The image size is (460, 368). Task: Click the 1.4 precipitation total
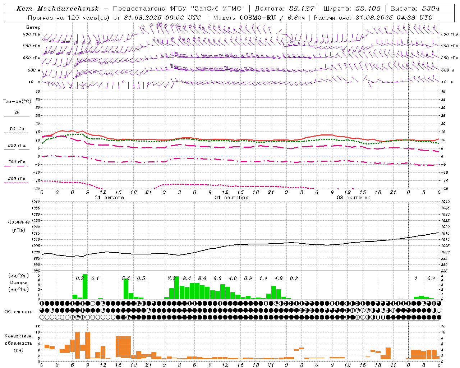point(263,279)
